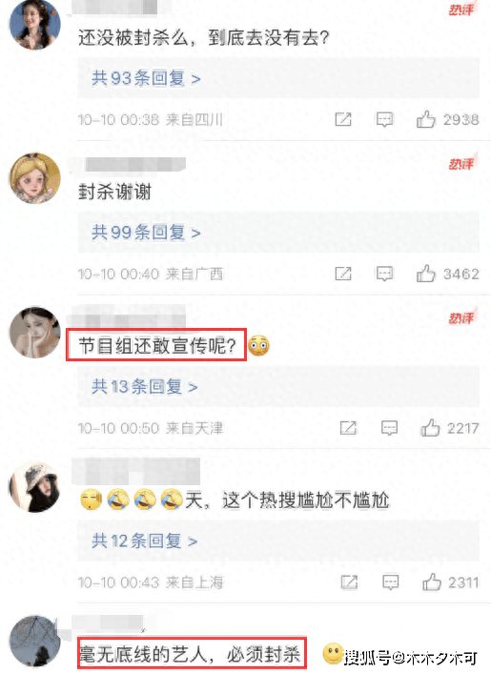Open the cartoon blonde girl avatar

35,178
